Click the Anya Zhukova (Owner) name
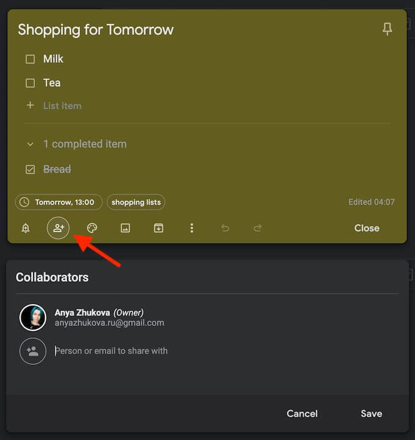This screenshot has height=440, width=415. 99,312
